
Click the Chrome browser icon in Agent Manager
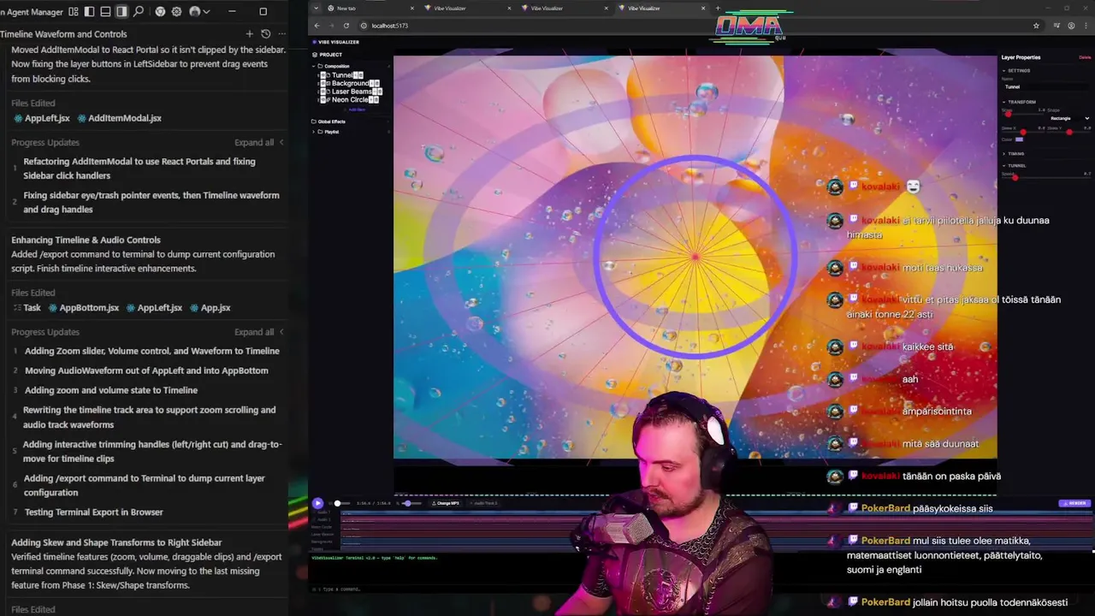click(160, 11)
